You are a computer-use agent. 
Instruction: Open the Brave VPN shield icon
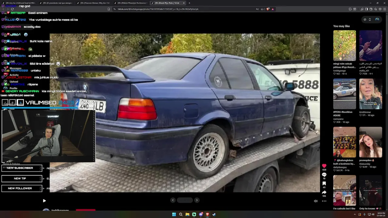pyautogui.click(x=380, y=9)
